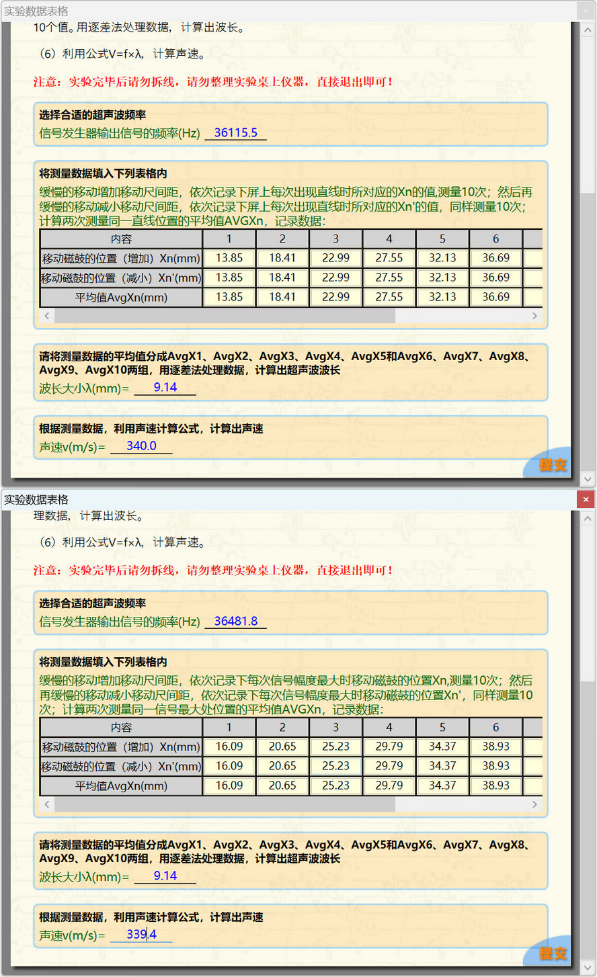Click the scroll-up arrow in the top window

pyautogui.click(x=586, y=29)
